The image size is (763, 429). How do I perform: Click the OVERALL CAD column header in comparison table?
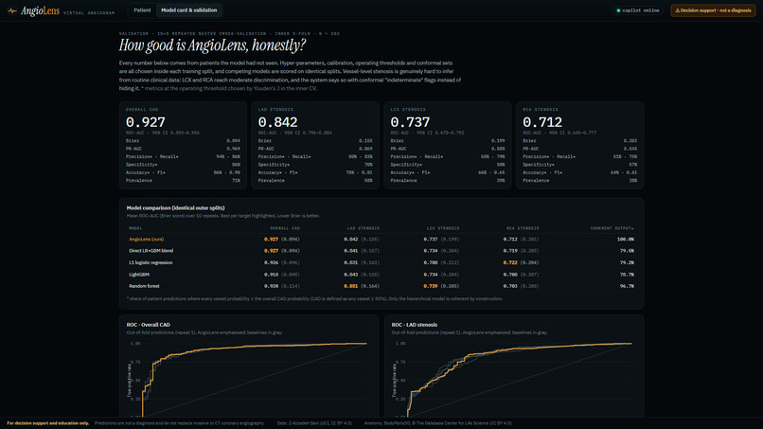click(285, 228)
